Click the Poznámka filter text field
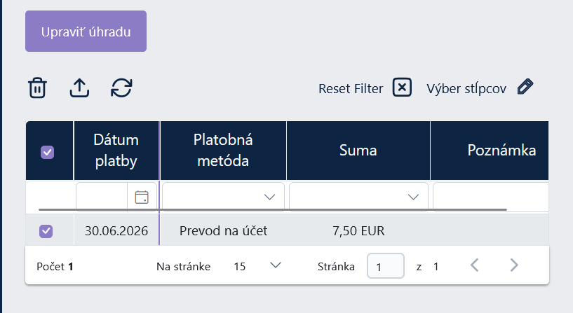Image resolution: width=573 pixels, height=313 pixels. point(490,197)
